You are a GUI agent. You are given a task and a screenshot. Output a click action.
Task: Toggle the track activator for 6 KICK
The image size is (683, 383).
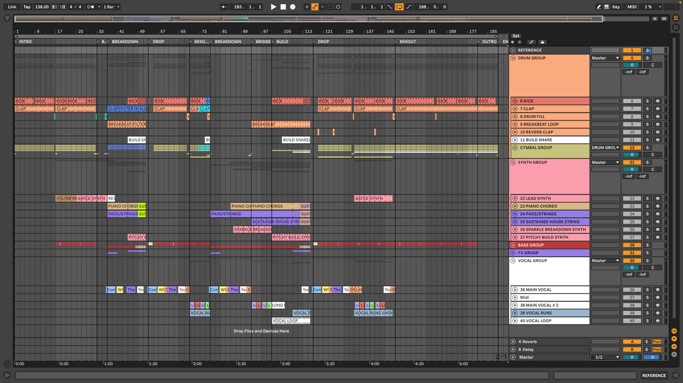point(516,101)
